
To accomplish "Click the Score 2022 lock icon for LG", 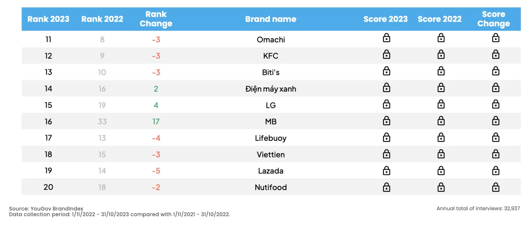I will point(441,104).
